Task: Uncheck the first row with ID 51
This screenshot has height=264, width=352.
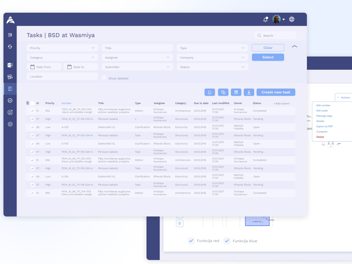Action: (x=32, y=111)
